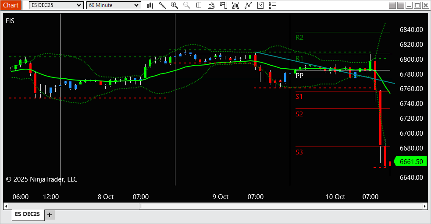Open the ES DEC25 instrument dropdown
Viewport: 431px width, 224px height.
click(56, 5)
